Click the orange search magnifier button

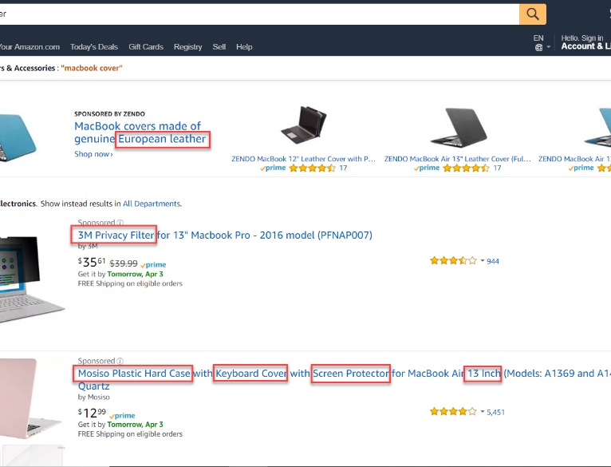click(x=532, y=14)
